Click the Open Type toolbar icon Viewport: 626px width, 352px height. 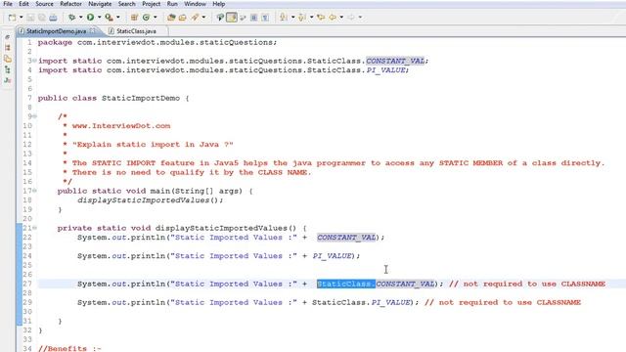pyautogui.click(x=171, y=18)
